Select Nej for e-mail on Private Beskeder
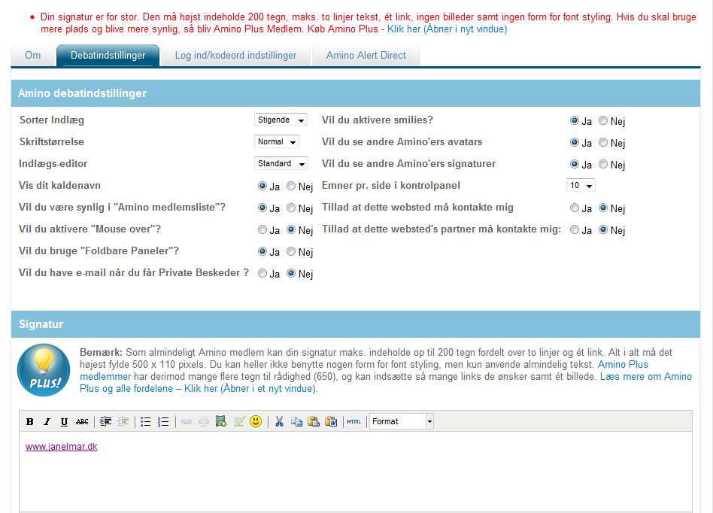This screenshot has width=713, height=513. pos(291,273)
